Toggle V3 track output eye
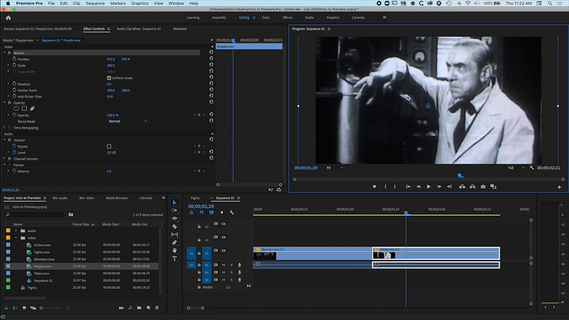This screenshot has width=569, height=320. 224,224
